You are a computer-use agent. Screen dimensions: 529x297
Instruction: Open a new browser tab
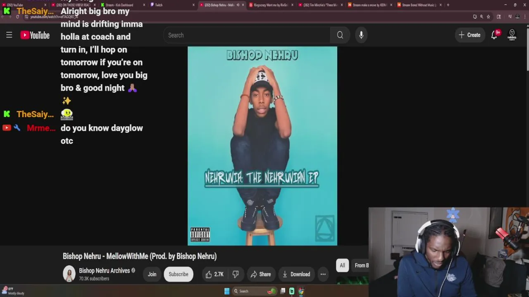coord(448,5)
